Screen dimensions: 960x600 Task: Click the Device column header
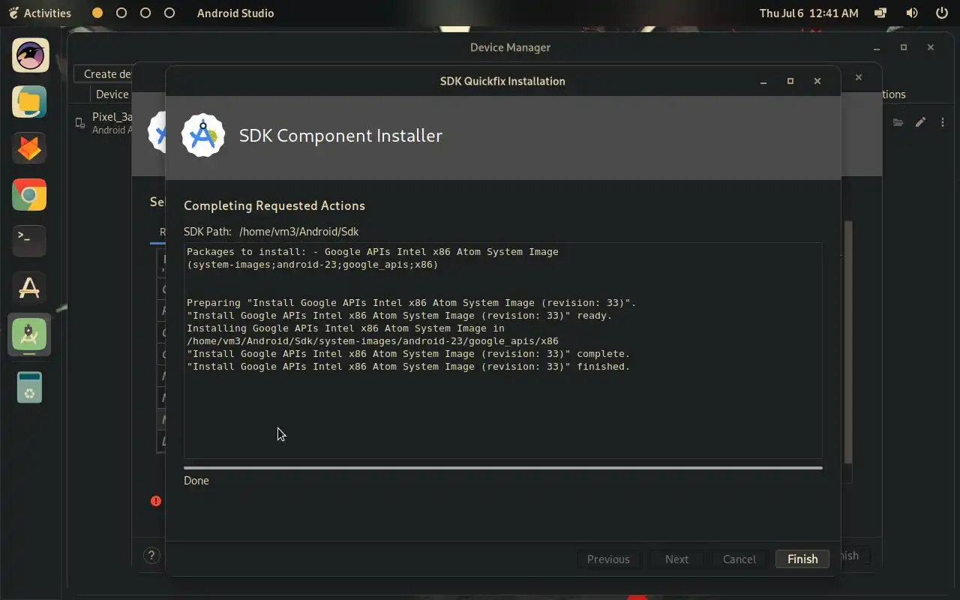click(x=112, y=94)
